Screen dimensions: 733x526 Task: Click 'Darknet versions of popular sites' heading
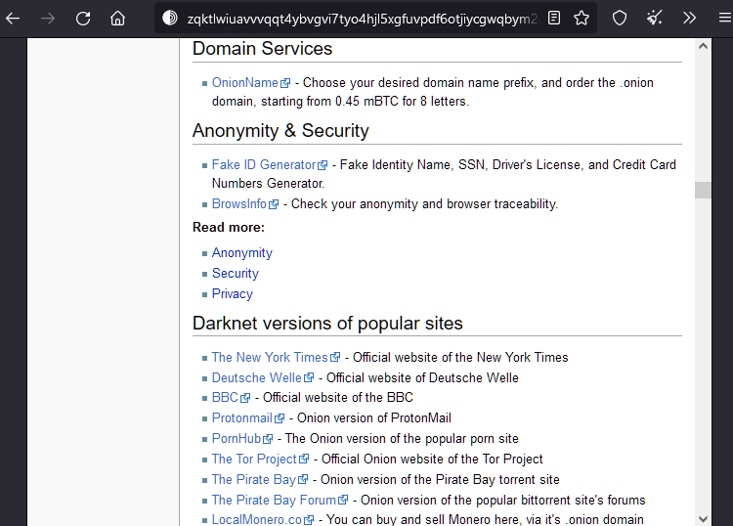[327, 324]
